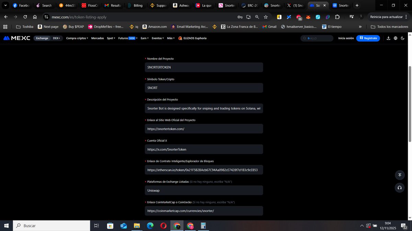The width and height of the screenshot is (412, 231).
Task: Click the Símbolo Token/Cripto field
Action: coord(204,88)
